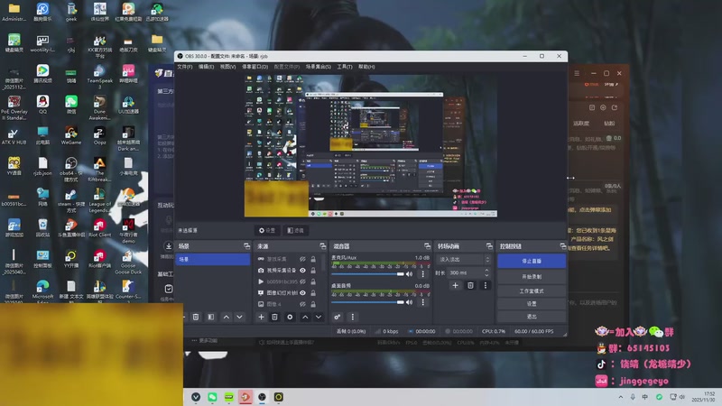Open 麦克风/Aux three-dot options menu
Screen dimensions: 722x406
point(422,274)
